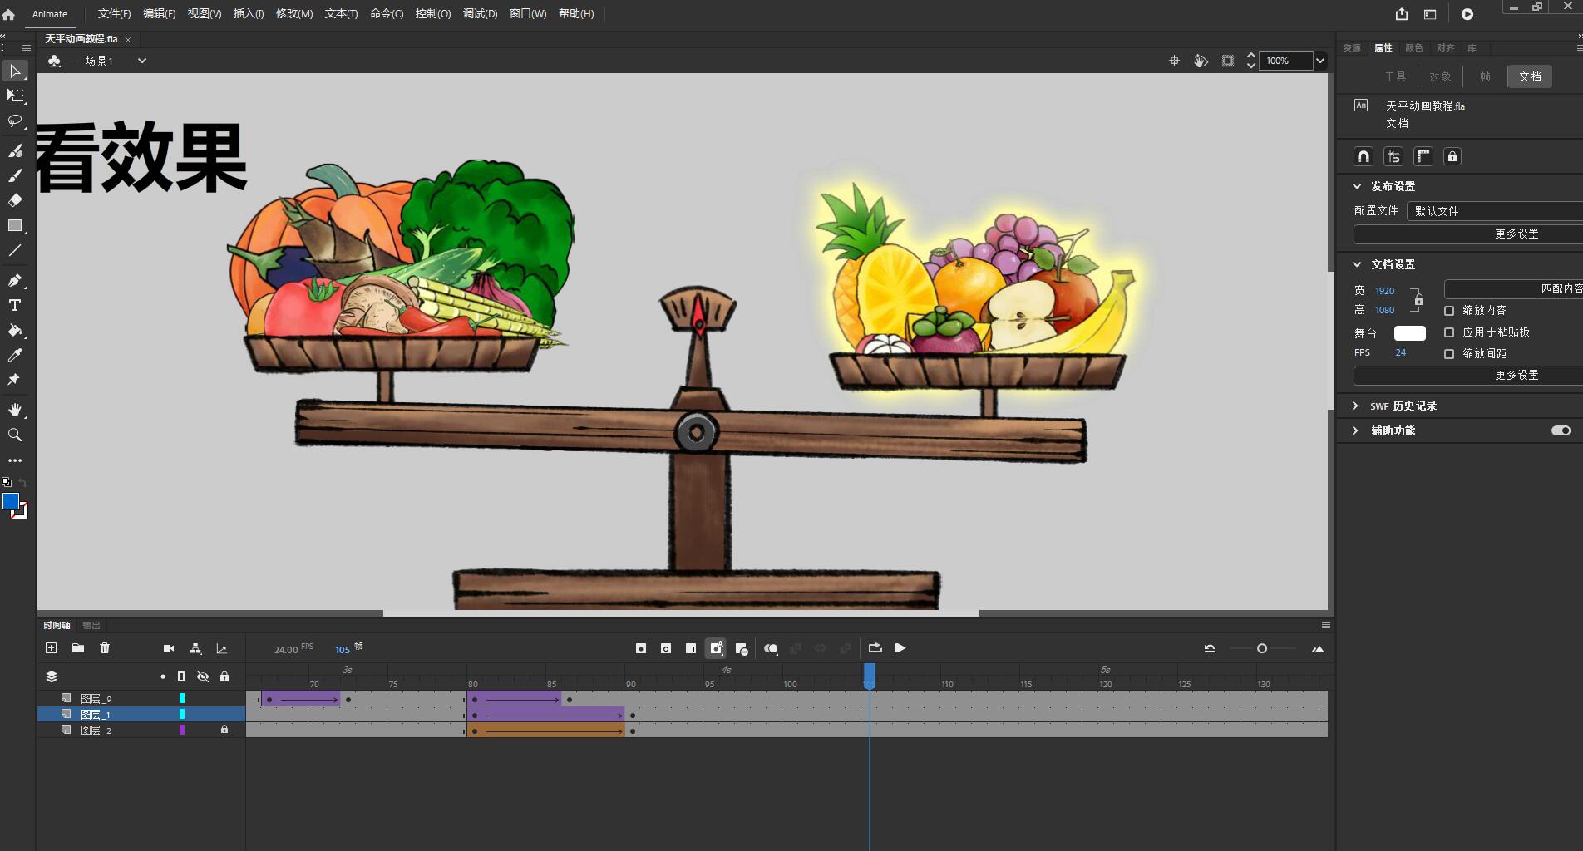Create a new layer folder
This screenshot has width=1583, height=851.
78,648
